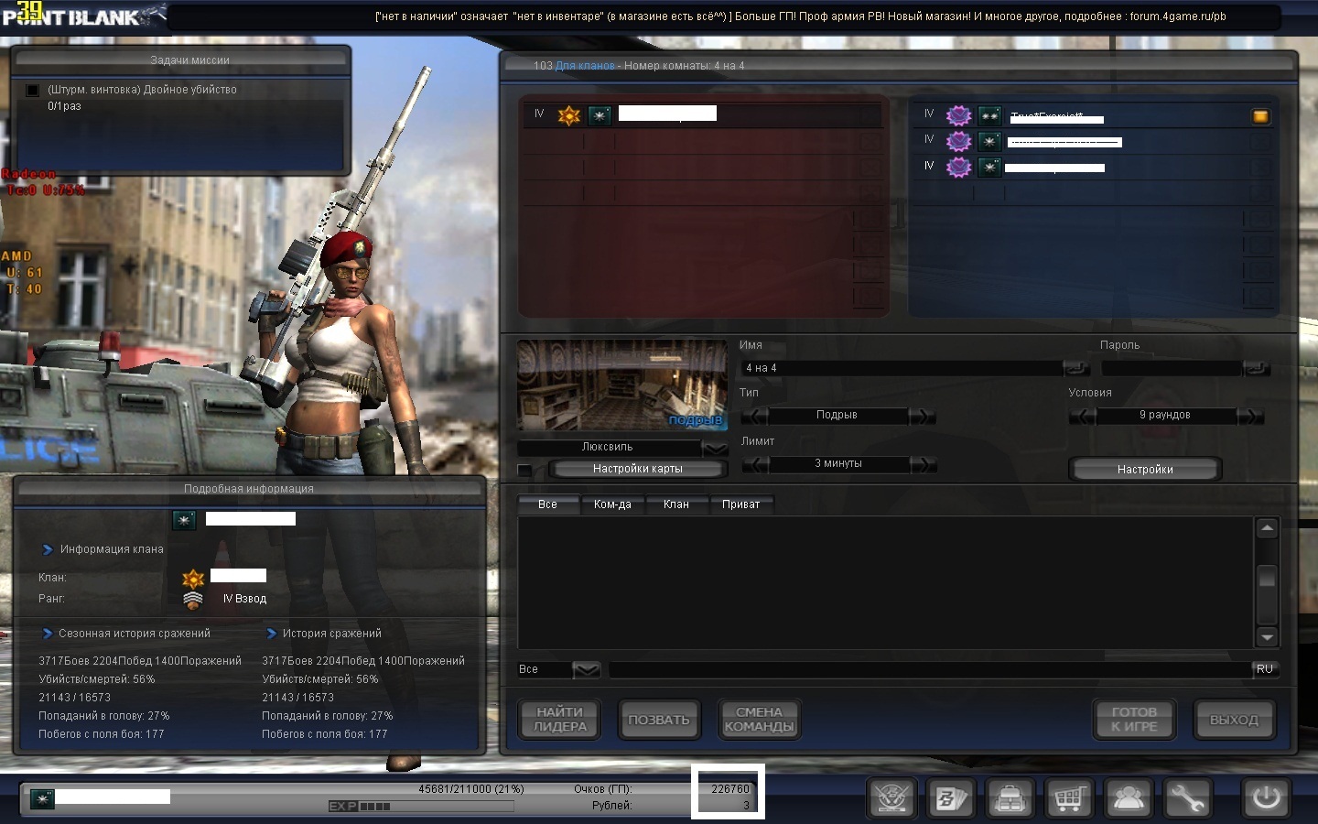Click the gold clan emblem beside Клан label

(193, 579)
